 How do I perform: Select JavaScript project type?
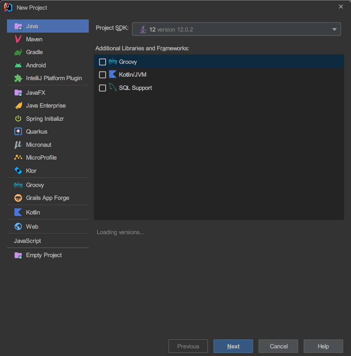pos(48,241)
